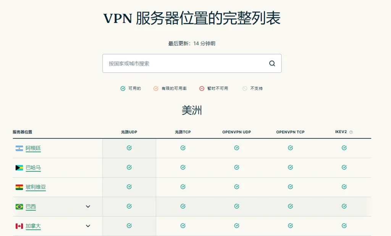Open the 阿根廷 country link
This screenshot has width=391, height=236.
(x=33, y=148)
